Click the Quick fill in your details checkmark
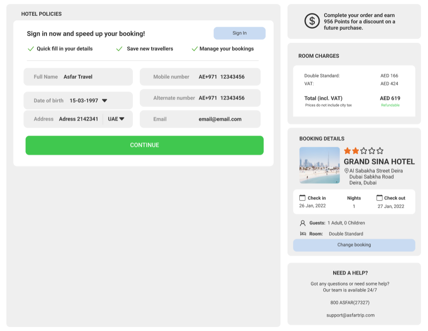This screenshot has height=331, width=428. (31, 49)
